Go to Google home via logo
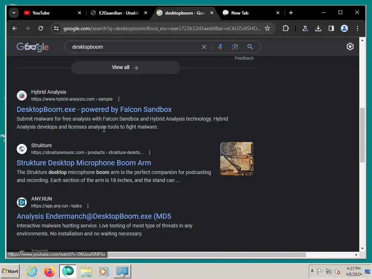Screen dimensions: 372x279 pyautogui.click(x=33, y=47)
